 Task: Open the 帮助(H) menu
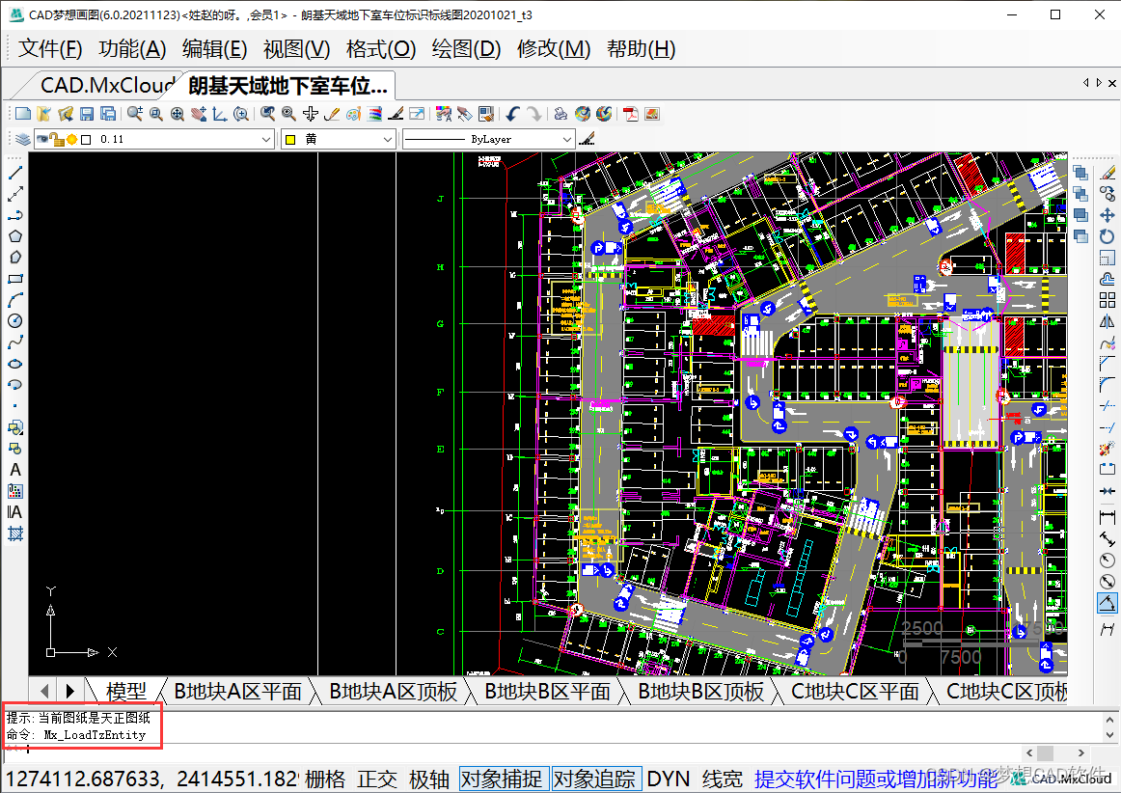pyautogui.click(x=642, y=48)
